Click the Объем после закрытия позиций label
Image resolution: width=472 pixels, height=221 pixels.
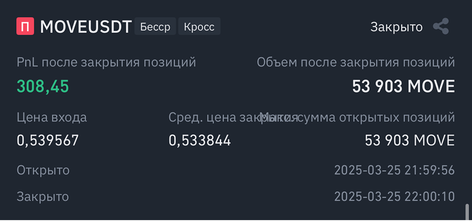coord(356,62)
